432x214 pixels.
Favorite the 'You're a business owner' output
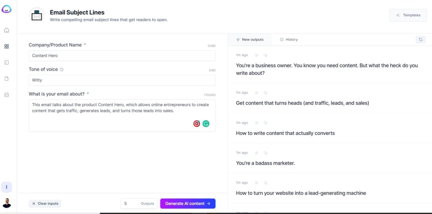coord(256,55)
